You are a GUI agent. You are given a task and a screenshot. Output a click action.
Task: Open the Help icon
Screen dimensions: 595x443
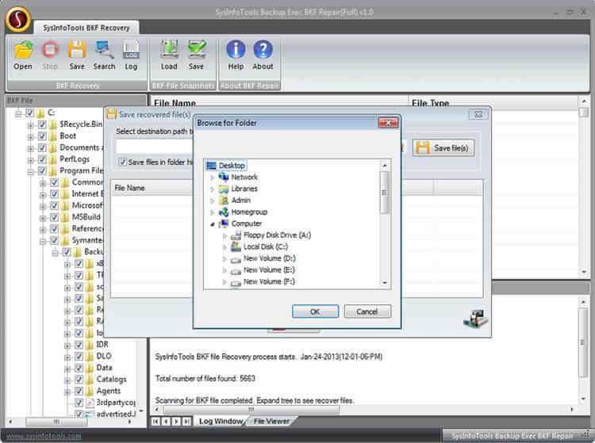236,50
